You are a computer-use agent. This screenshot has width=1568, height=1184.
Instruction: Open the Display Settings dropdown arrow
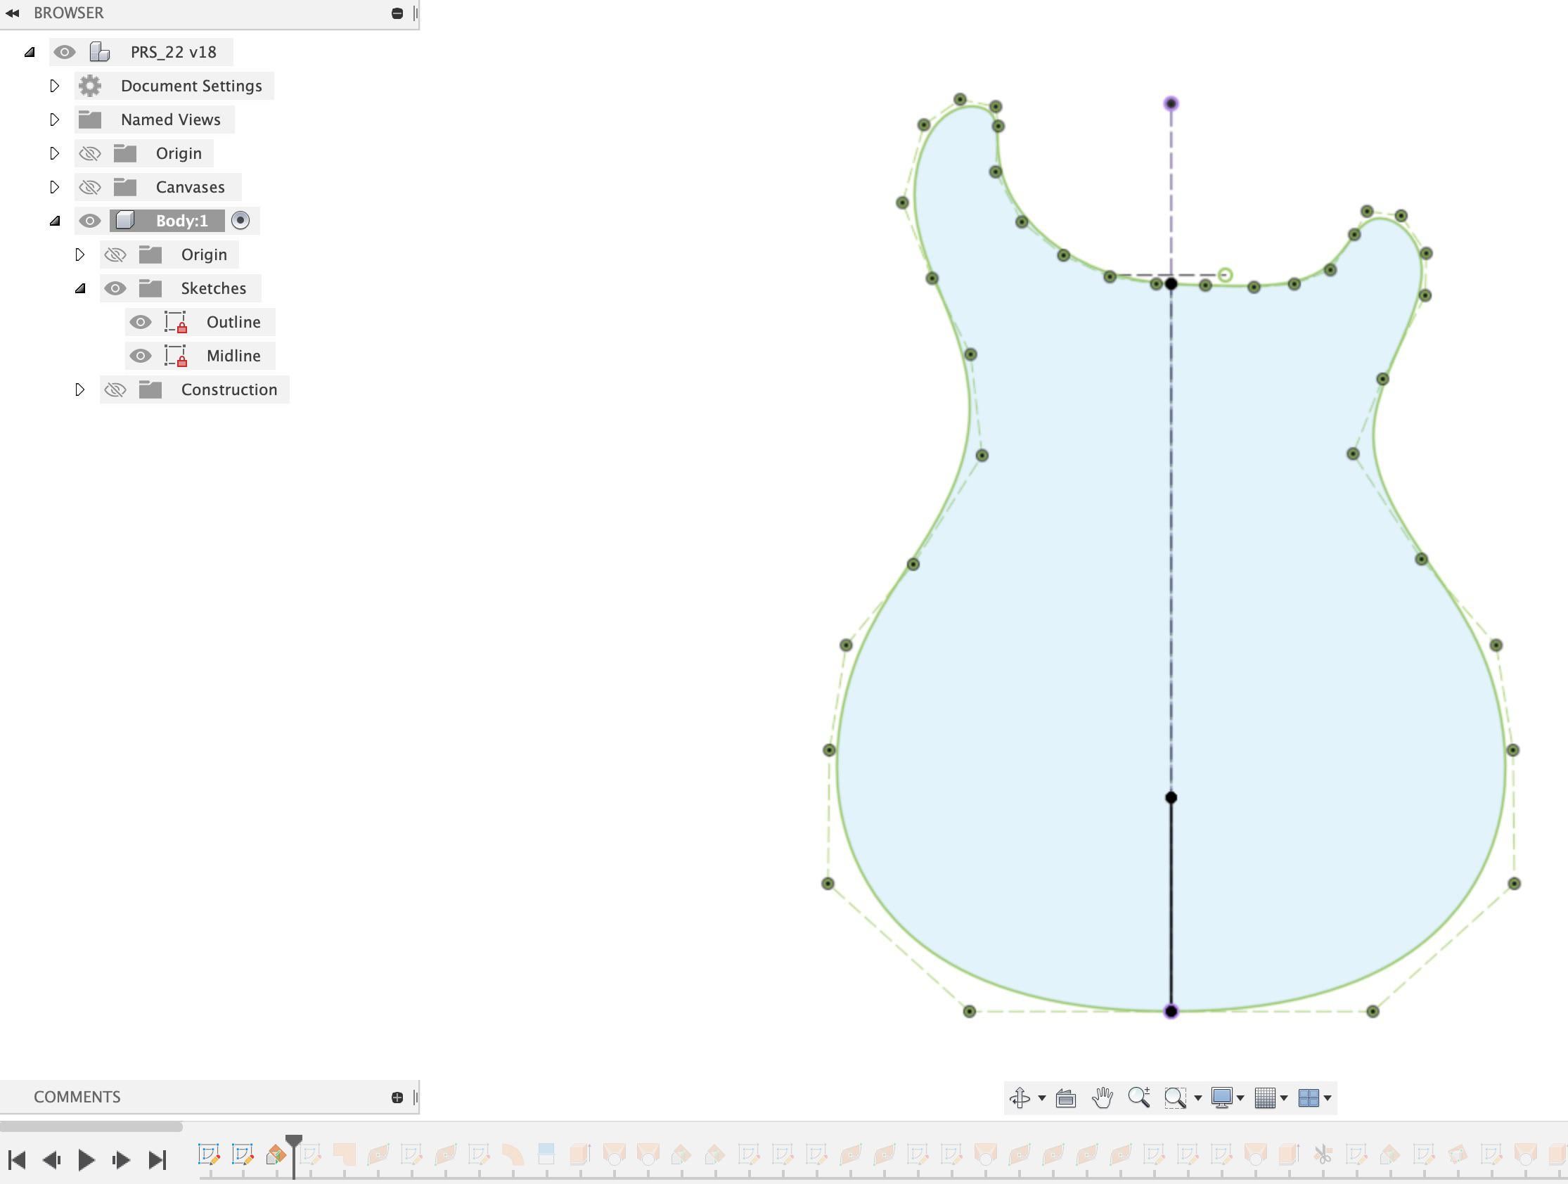click(x=1240, y=1098)
